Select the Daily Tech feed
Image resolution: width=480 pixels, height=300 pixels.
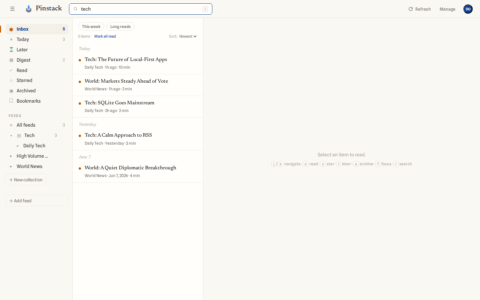(34, 146)
